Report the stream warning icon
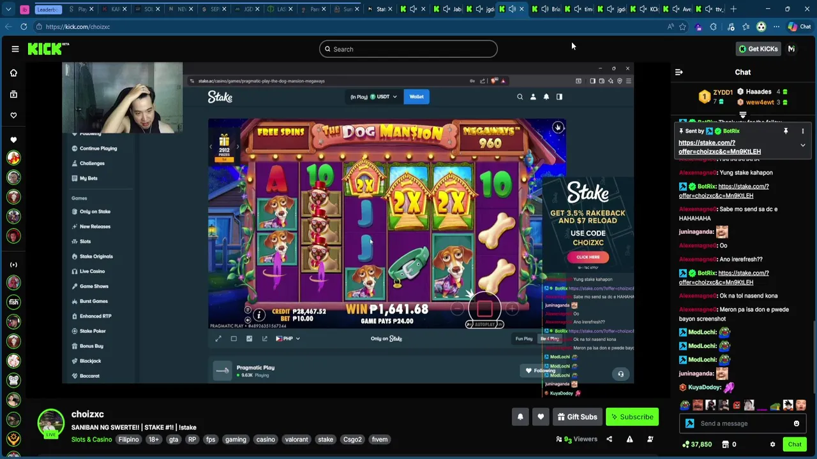Screen dimensions: 817x459 tap(629, 439)
